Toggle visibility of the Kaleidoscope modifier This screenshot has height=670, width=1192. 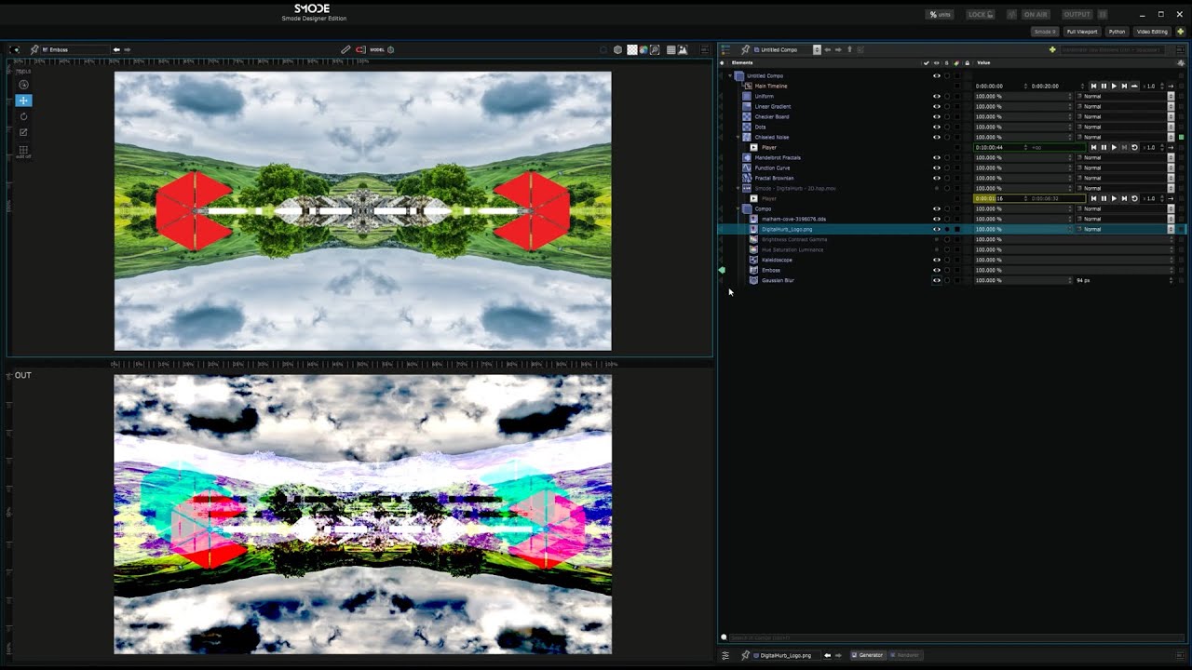click(937, 260)
